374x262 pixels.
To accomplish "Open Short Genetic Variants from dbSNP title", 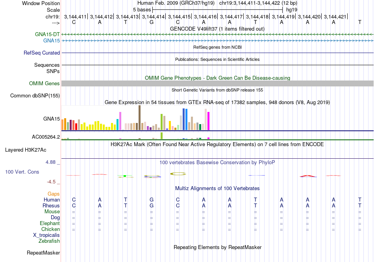I will pos(217,90).
